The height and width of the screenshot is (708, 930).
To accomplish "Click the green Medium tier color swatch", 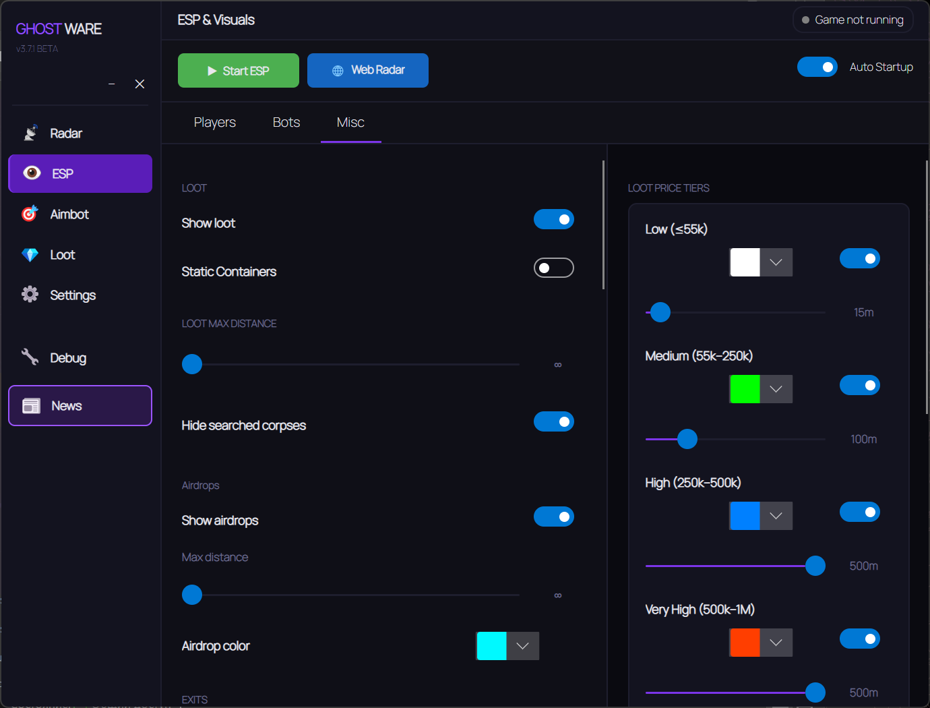I will [745, 389].
